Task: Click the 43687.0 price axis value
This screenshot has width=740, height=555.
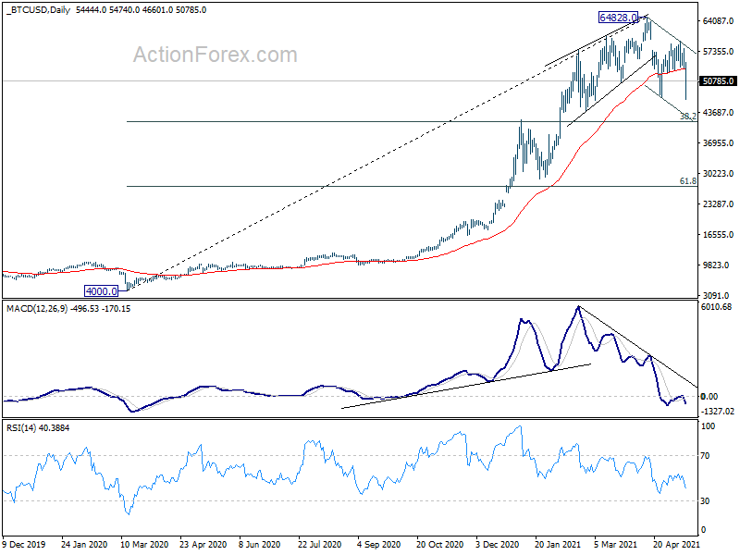Action: tap(718, 112)
